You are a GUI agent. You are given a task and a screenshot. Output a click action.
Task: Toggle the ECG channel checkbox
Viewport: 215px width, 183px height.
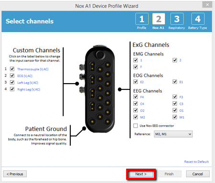[12, 75]
